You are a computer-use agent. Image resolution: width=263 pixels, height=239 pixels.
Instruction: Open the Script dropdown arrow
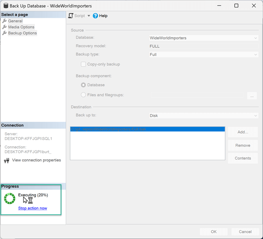click(89, 16)
